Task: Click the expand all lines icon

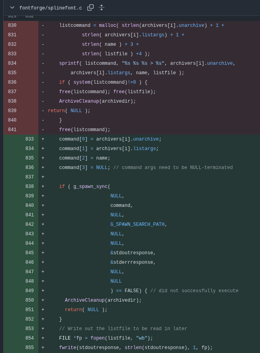Action: pos(102,8)
